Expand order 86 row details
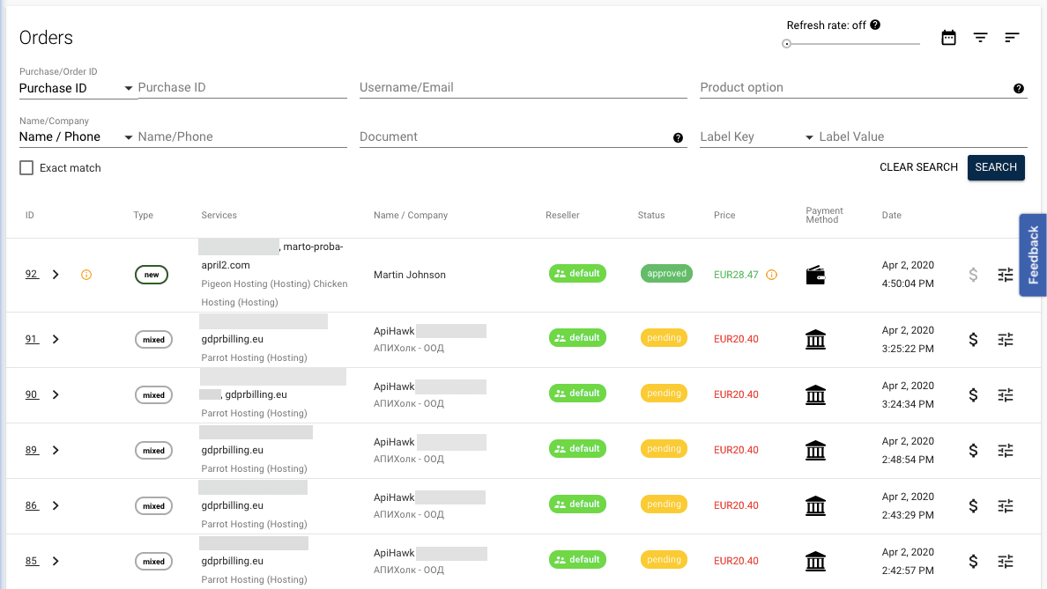Screen dimensions: 1047x589 click(x=56, y=506)
